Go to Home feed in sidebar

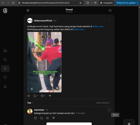coord(5,50)
